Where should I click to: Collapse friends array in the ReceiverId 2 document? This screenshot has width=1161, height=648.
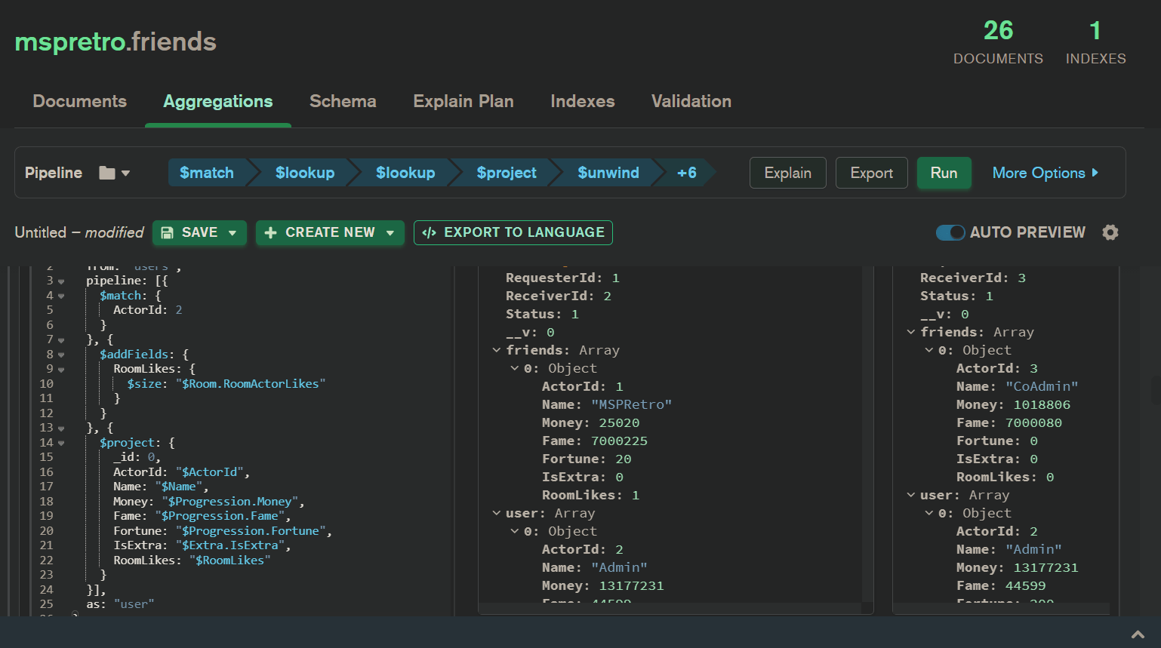tap(497, 350)
